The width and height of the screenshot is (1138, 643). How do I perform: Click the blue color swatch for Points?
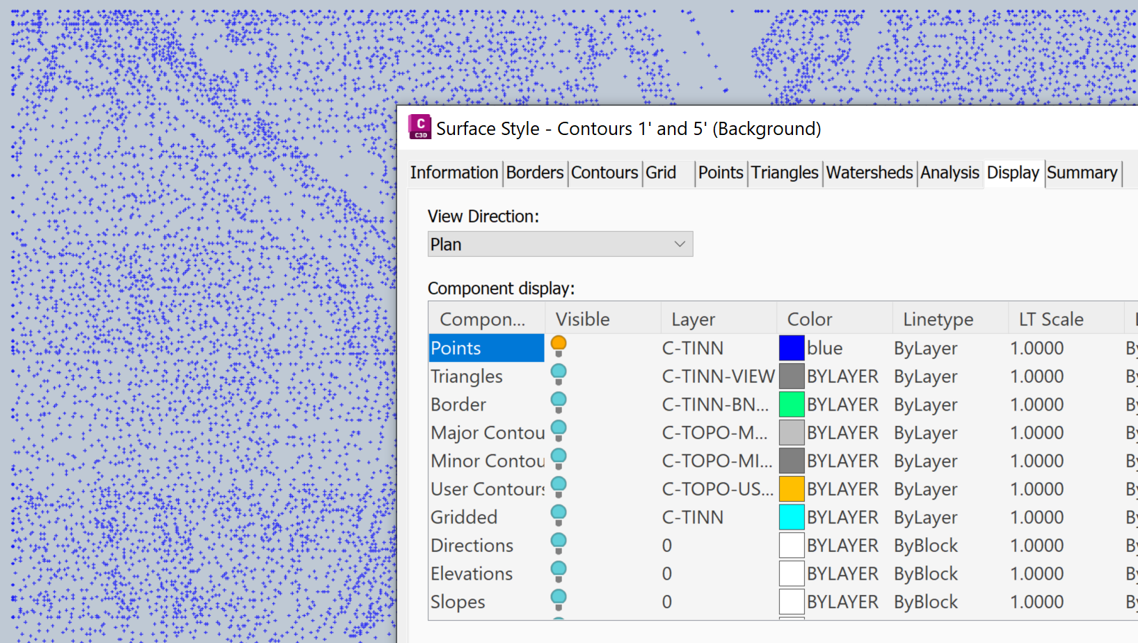792,347
